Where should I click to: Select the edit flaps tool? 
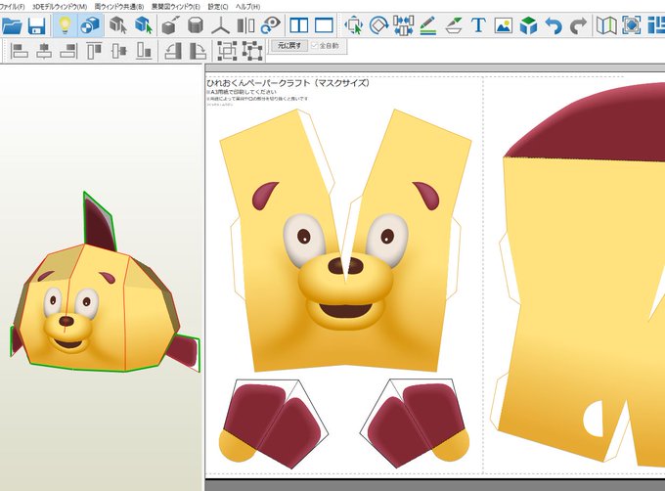click(x=454, y=25)
